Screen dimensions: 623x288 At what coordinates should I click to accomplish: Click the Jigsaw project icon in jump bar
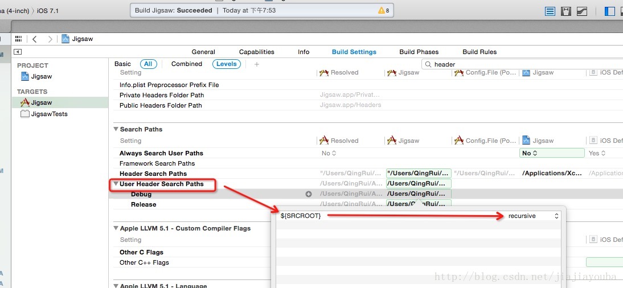point(65,39)
